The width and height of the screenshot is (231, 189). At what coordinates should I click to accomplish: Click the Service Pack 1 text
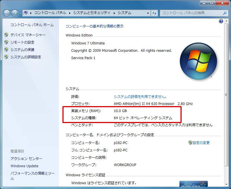[83, 58]
